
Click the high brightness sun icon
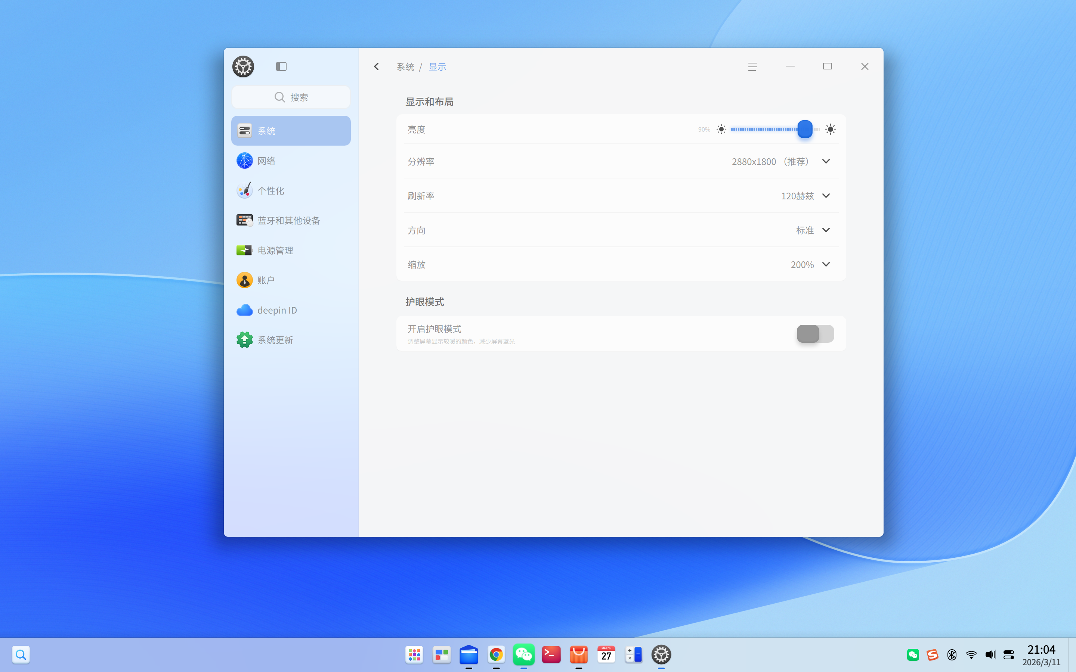830,129
